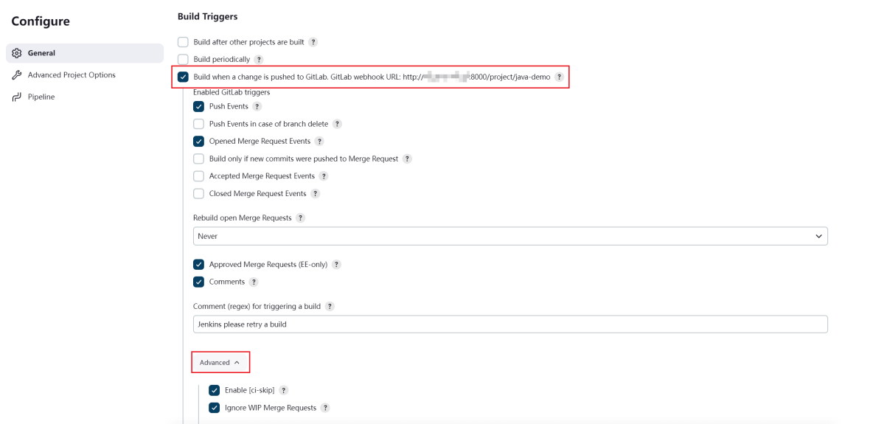The height and width of the screenshot is (424, 884).
Task: Select the General sidebar item
Action: point(41,53)
